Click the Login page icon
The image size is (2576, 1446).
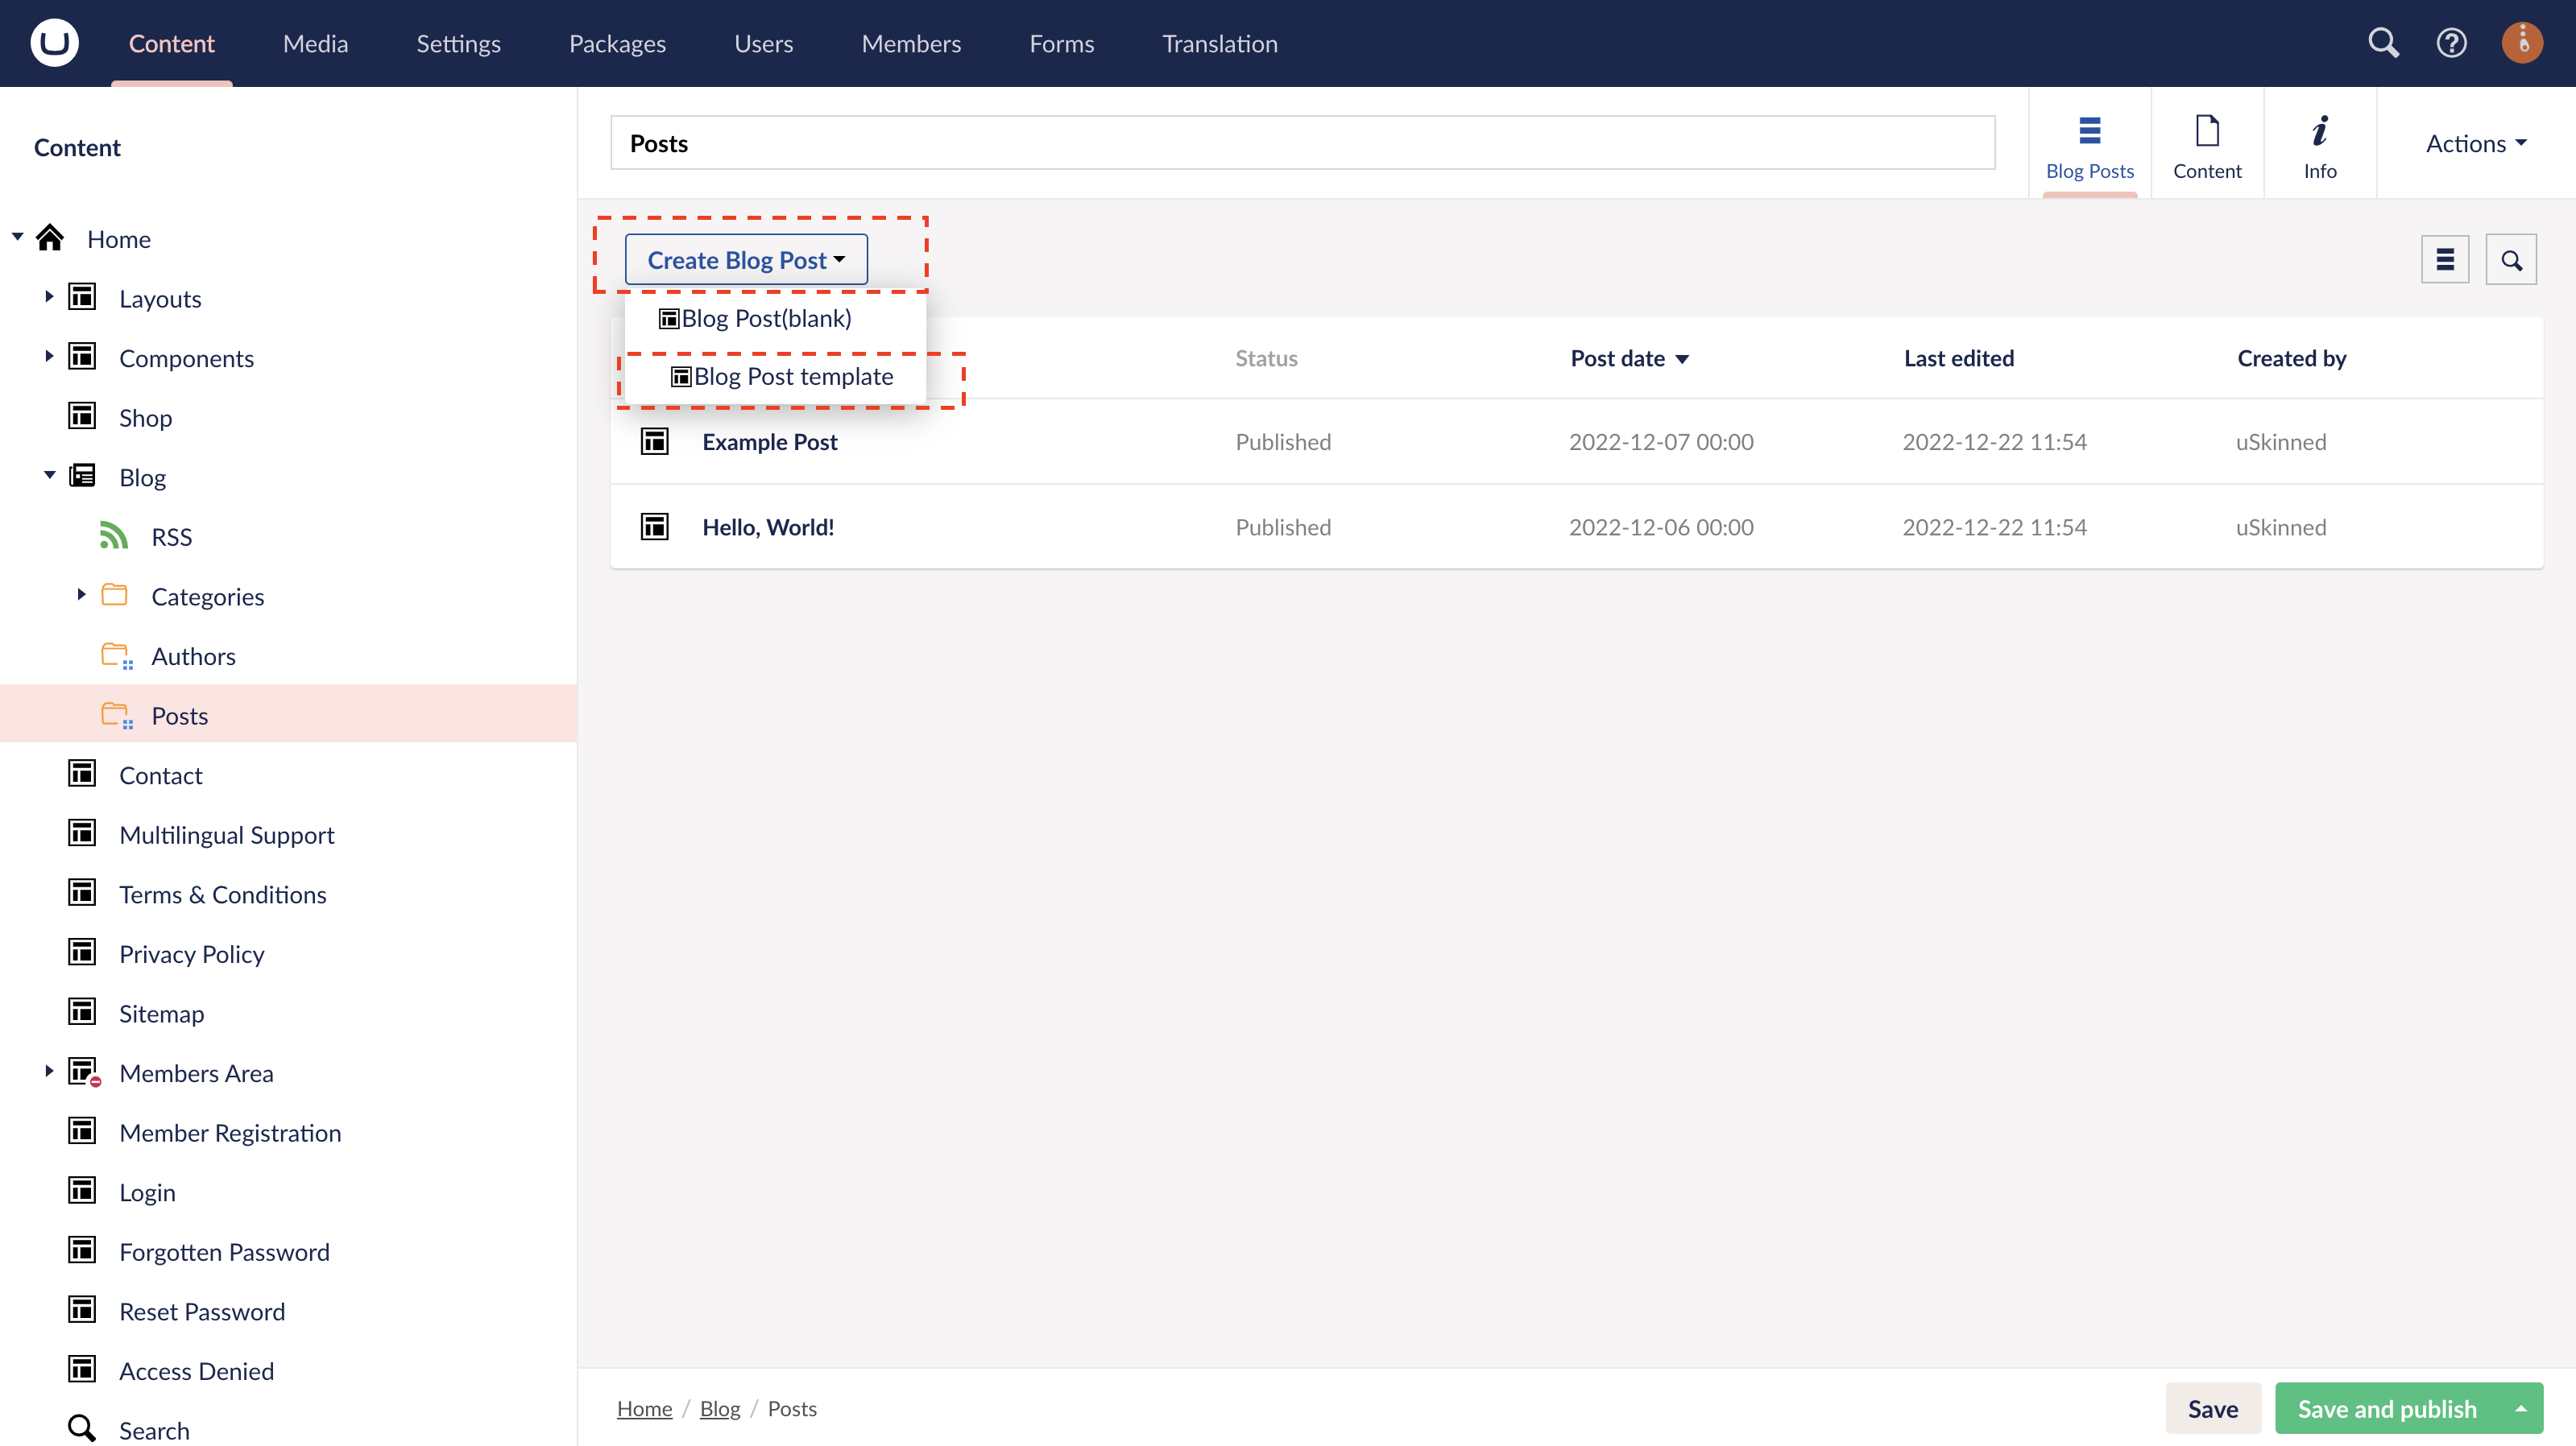click(82, 1190)
